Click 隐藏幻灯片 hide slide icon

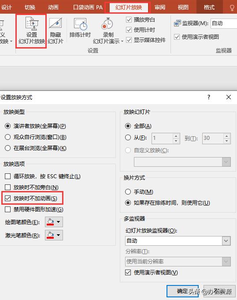tap(56, 31)
